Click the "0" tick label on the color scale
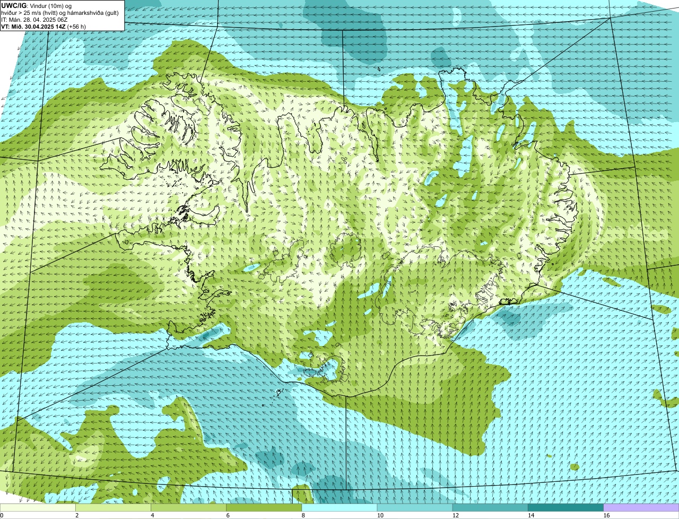The height and width of the screenshot is (519, 679). [x=2, y=515]
